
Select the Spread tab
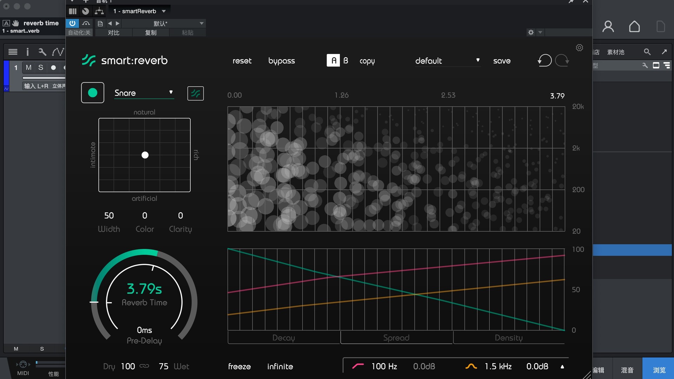pyautogui.click(x=396, y=338)
